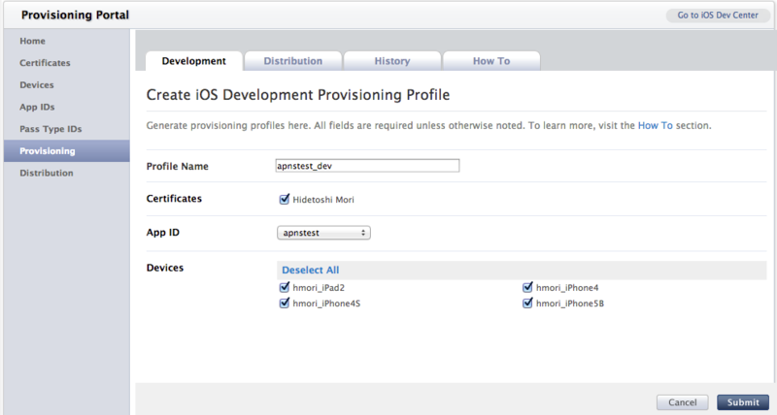Follow the How To link in the description

pos(655,126)
